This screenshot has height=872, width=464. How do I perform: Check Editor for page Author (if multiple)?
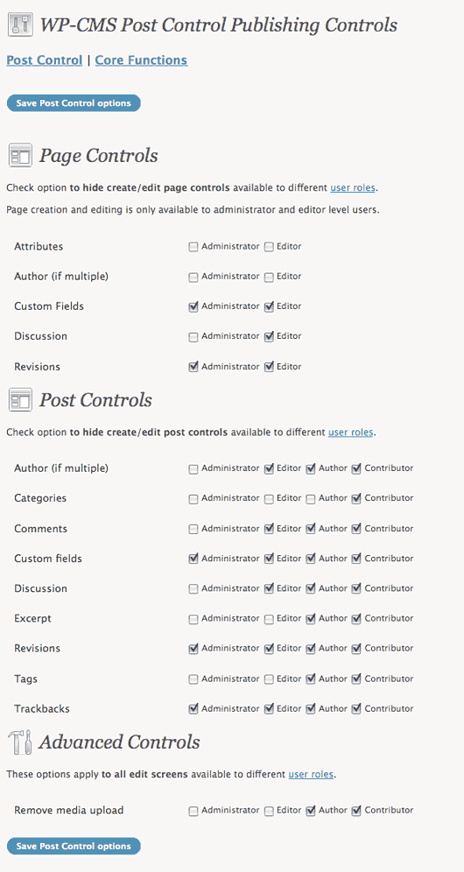269,277
